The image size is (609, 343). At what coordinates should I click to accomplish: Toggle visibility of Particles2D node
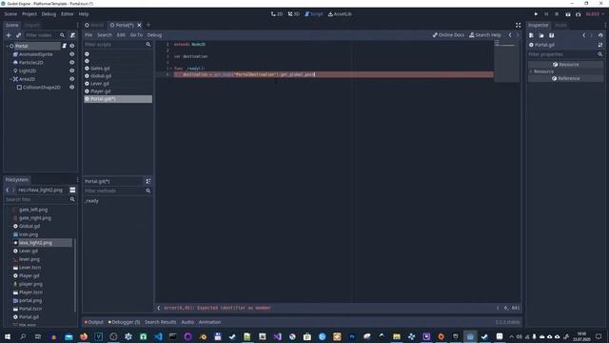point(72,62)
